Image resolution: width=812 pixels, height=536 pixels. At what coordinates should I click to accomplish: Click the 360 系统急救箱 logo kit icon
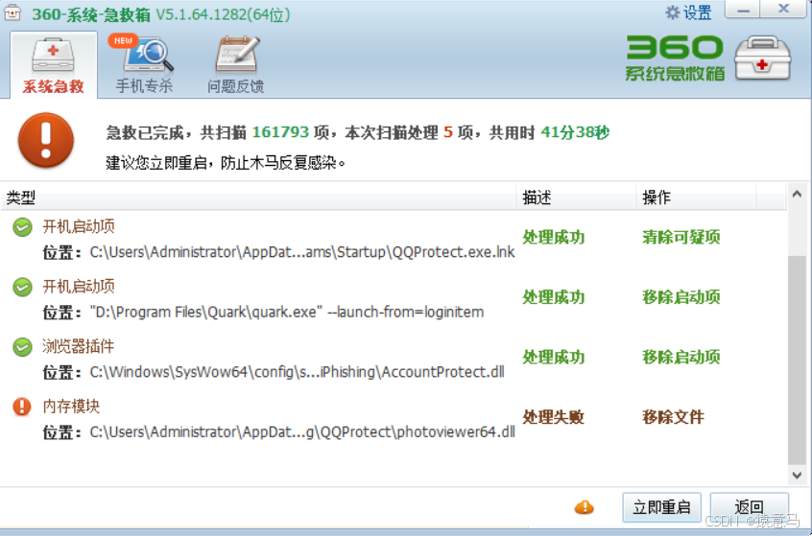[x=763, y=58]
